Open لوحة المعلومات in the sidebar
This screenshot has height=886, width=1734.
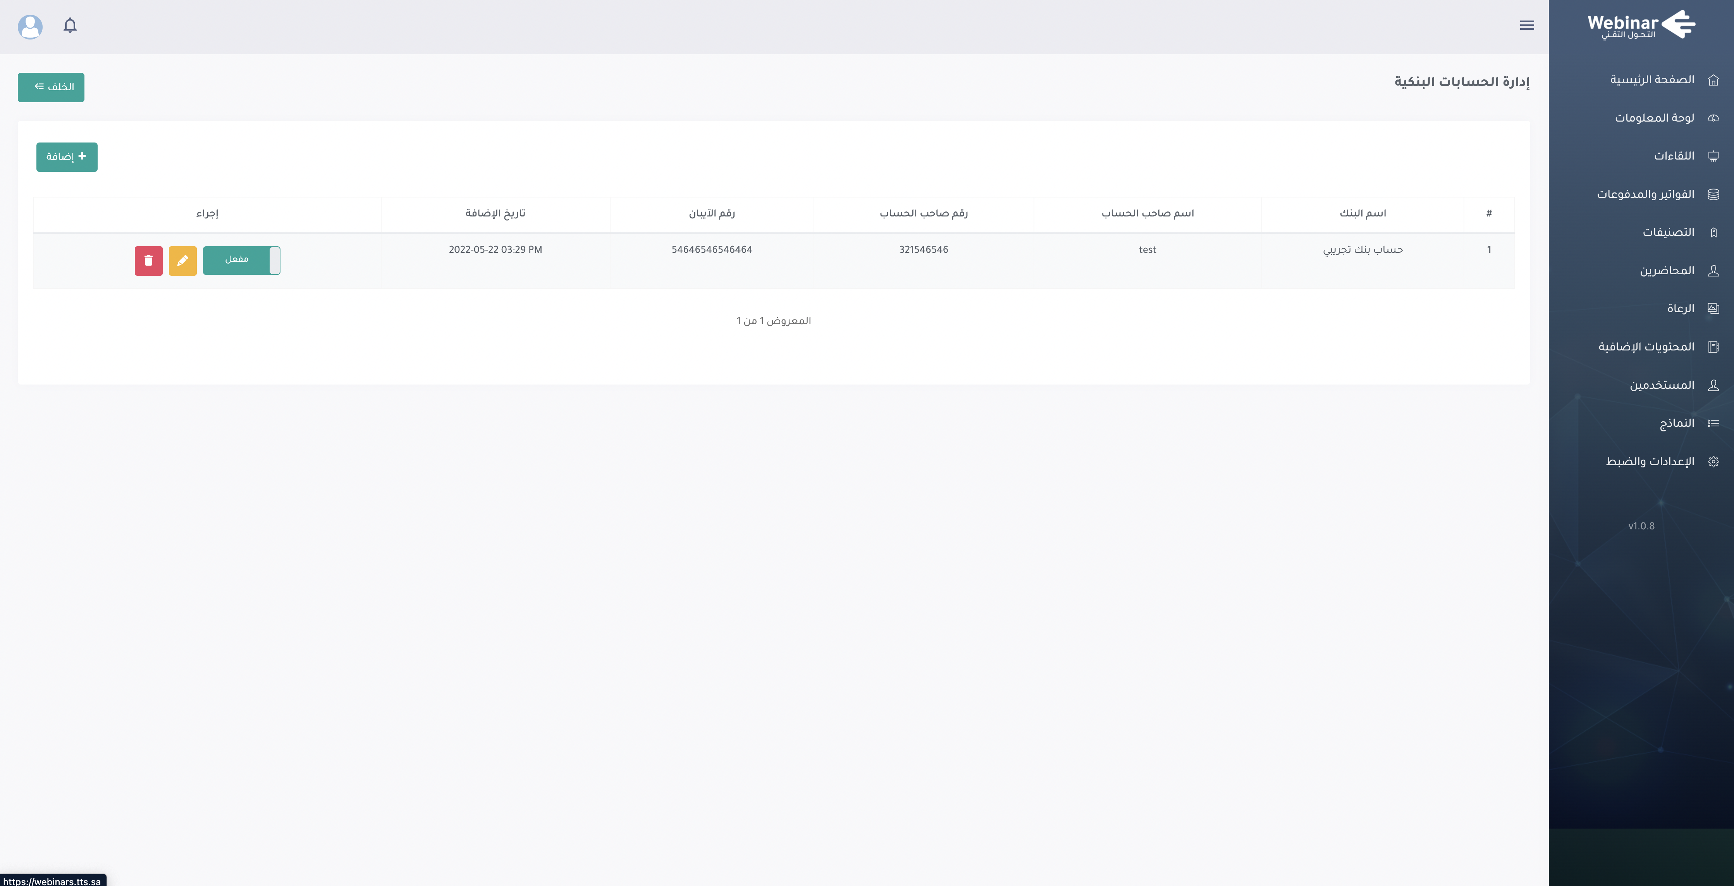click(x=1654, y=118)
